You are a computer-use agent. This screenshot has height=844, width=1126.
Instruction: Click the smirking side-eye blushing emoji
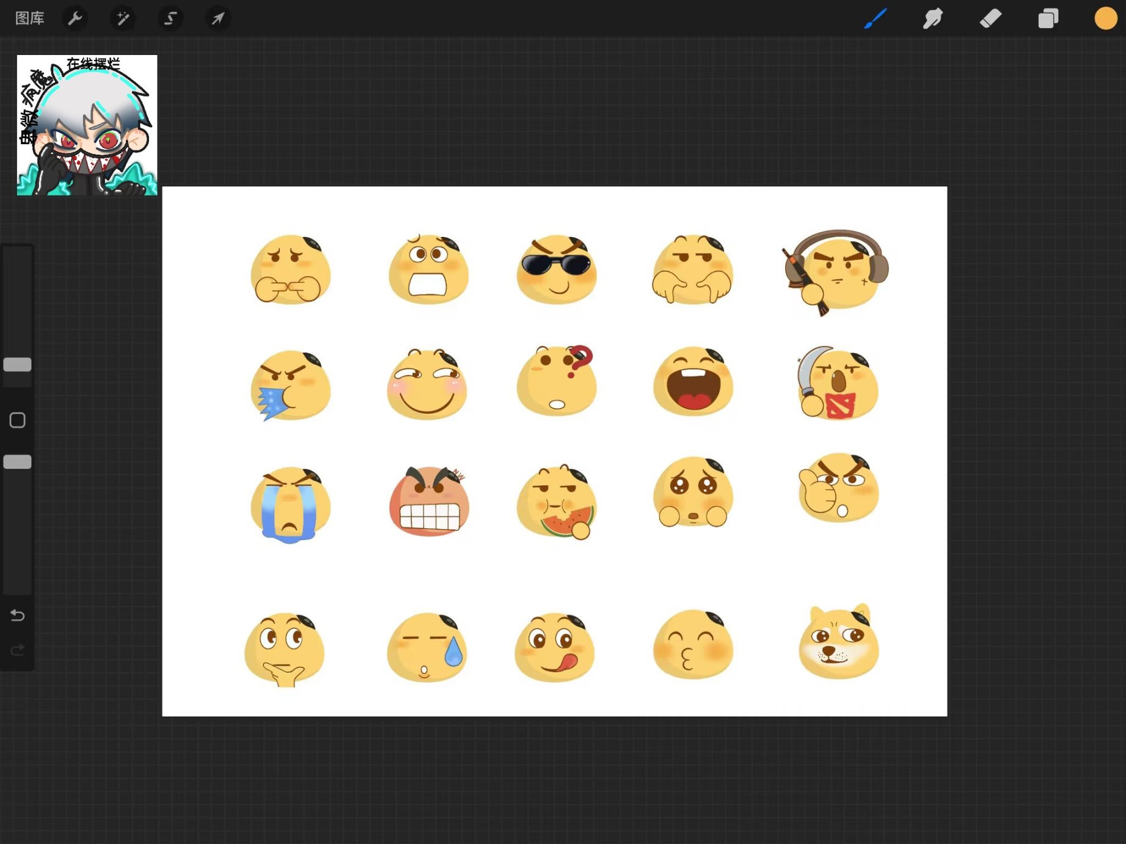point(426,384)
